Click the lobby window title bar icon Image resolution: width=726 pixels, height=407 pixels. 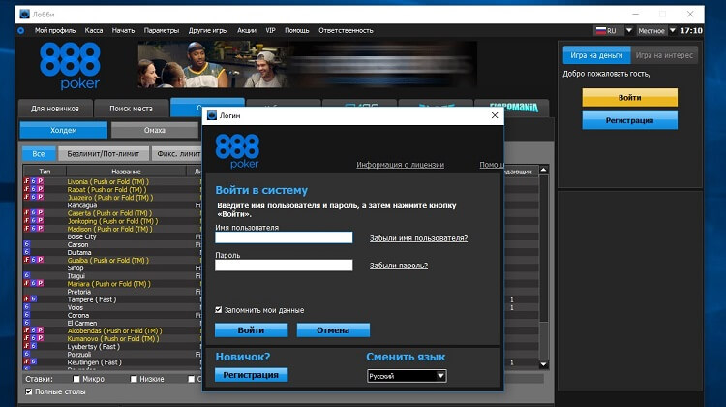coord(24,15)
